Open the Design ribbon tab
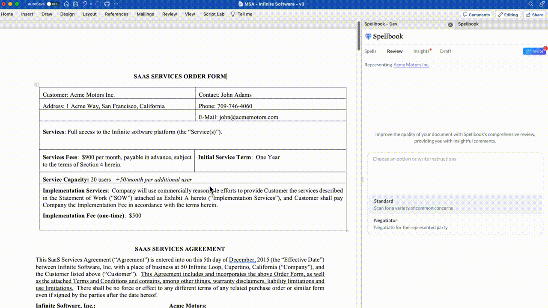The image size is (548, 308). 67,14
